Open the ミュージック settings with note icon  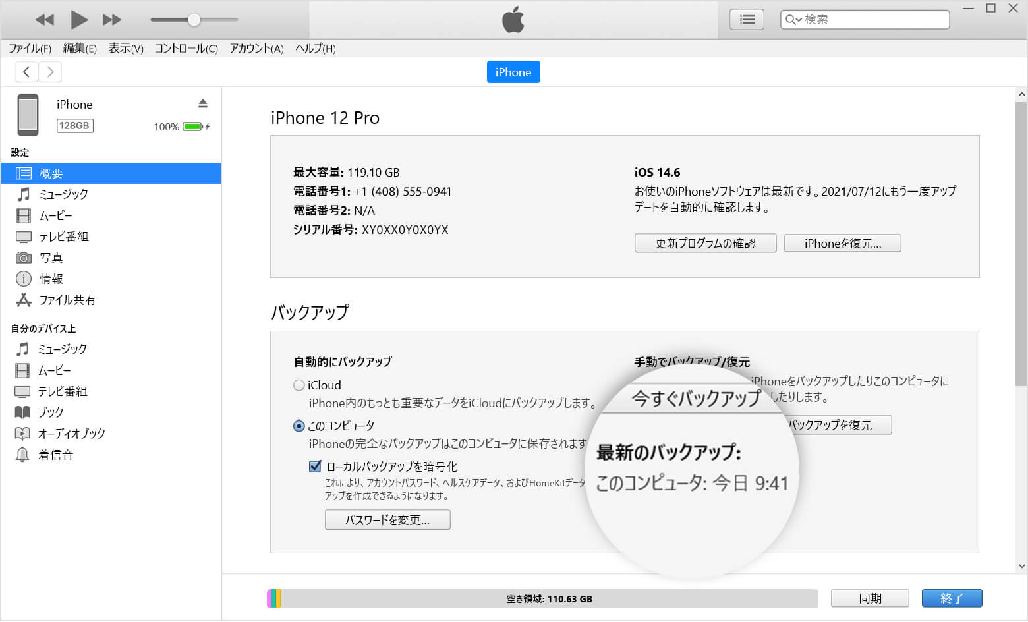(24, 194)
